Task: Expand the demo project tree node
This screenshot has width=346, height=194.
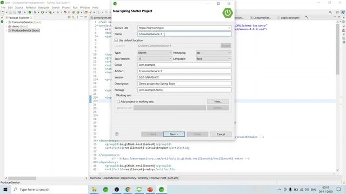Action: tap(6, 26)
